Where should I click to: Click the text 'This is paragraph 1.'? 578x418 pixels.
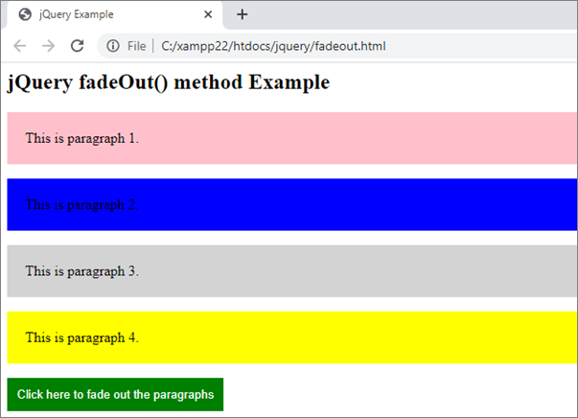[81, 138]
